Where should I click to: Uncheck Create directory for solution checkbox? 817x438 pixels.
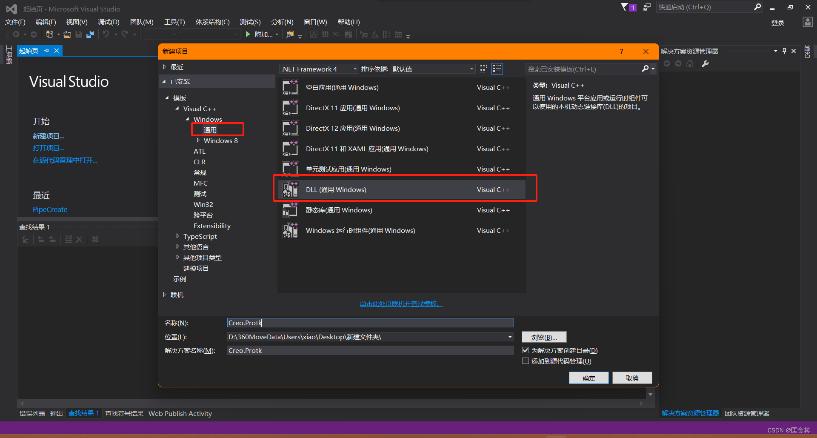pos(526,350)
